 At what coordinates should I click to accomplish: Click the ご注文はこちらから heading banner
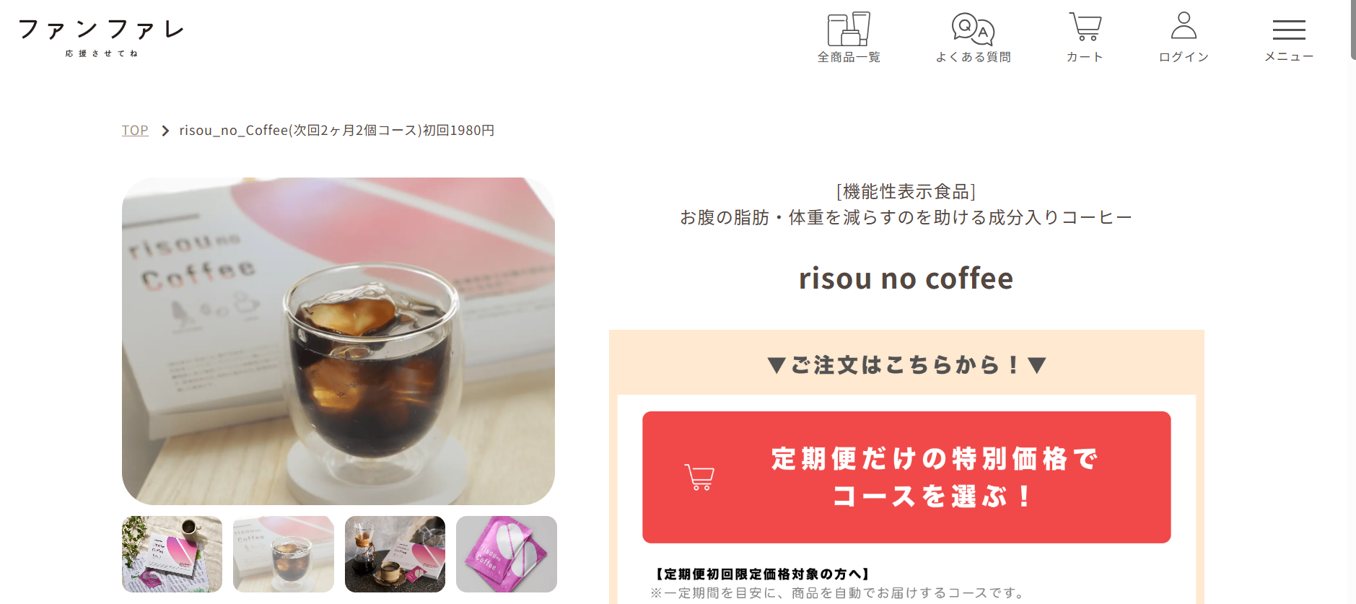906,365
